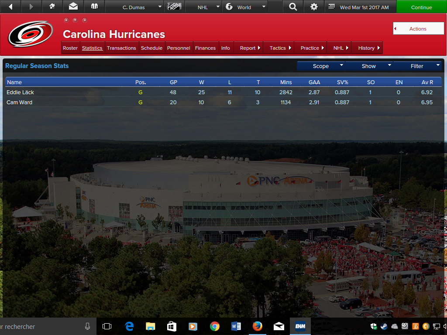
Task: Sort by the Mins column header
Action: [286, 82]
